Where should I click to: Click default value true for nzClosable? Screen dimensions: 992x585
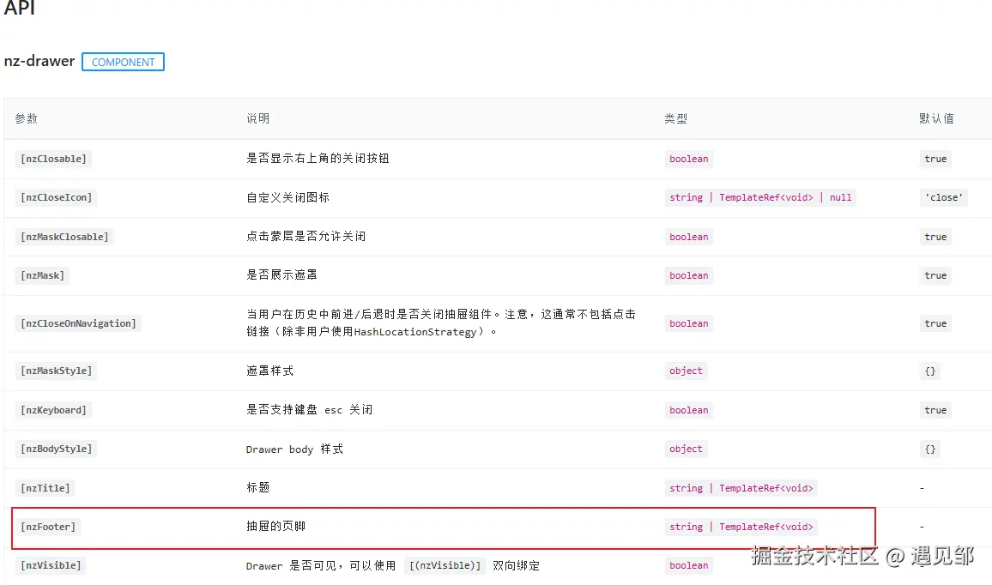935,159
